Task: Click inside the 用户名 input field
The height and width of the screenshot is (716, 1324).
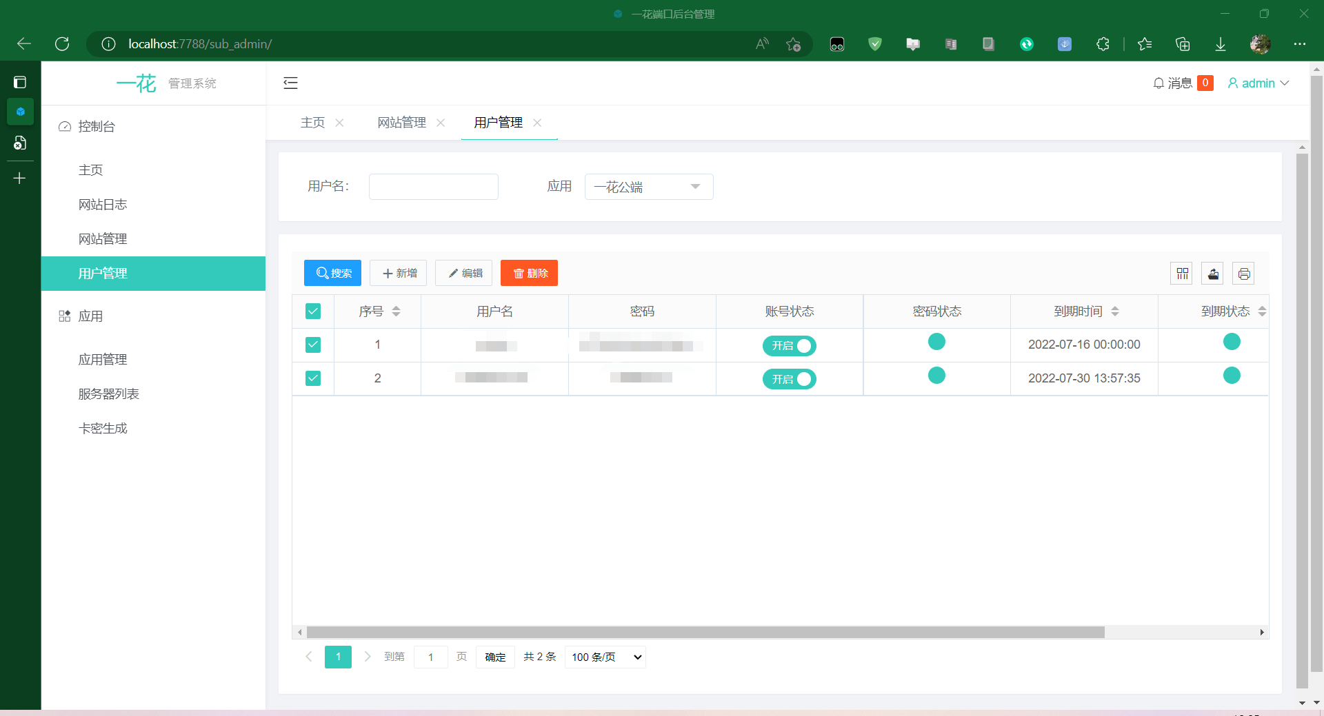Action: (x=433, y=187)
